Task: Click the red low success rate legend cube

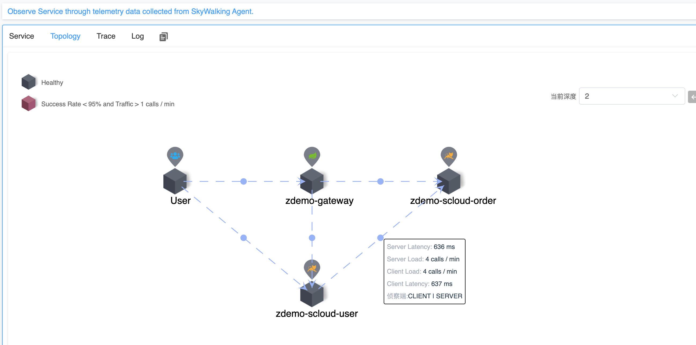Action: (x=28, y=104)
